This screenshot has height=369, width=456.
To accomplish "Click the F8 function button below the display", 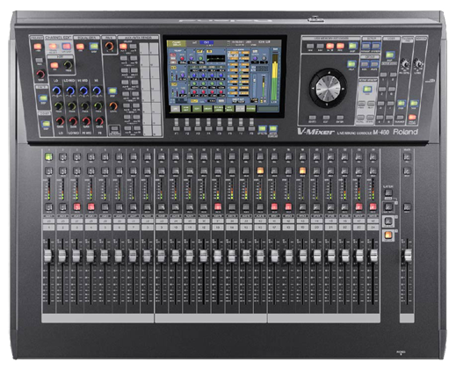I will (251, 128).
